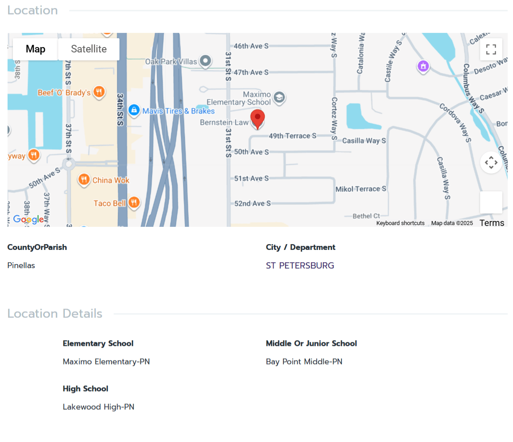Click the Mikol Terrace S street label
This screenshot has height=442, width=513.
click(361, 189)
